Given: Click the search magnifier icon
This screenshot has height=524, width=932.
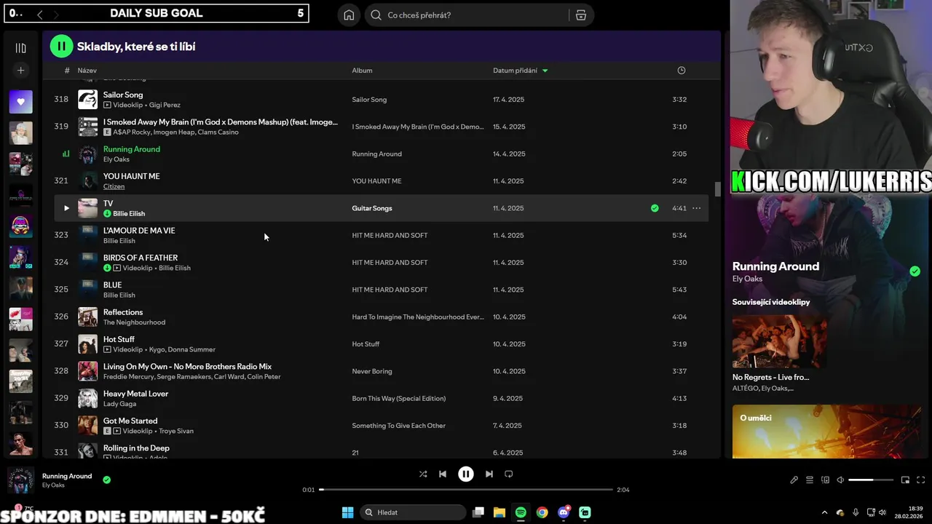Looking at the screenshot, I should (x=376, y=15).
